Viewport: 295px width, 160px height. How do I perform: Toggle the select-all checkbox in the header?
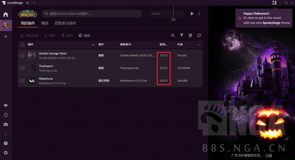coord(22,45)
